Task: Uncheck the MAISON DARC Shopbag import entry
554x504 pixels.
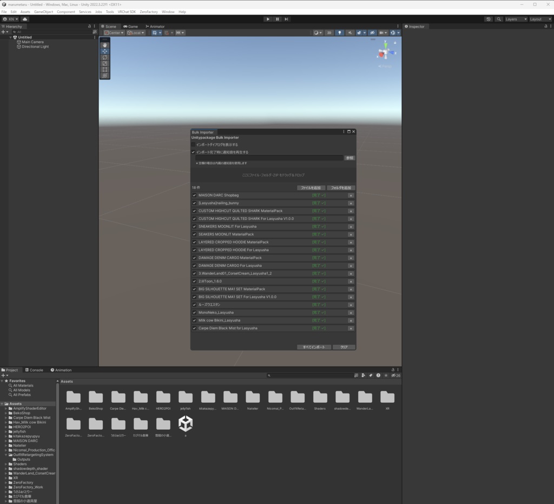Action: pyautogui.click(x=194, y=195)
